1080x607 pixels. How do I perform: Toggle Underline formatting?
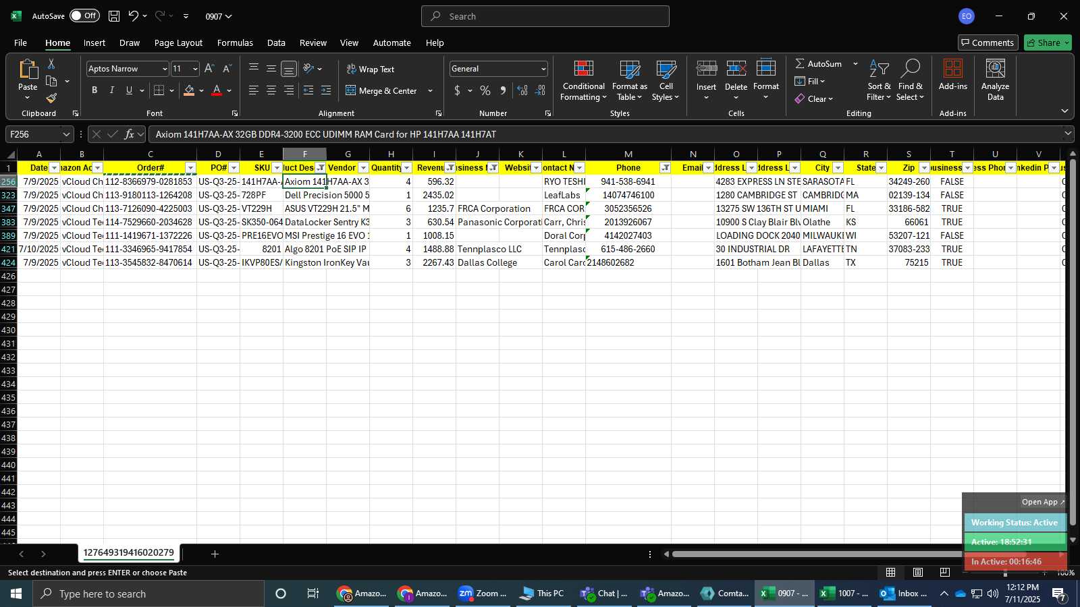(129, 90)
